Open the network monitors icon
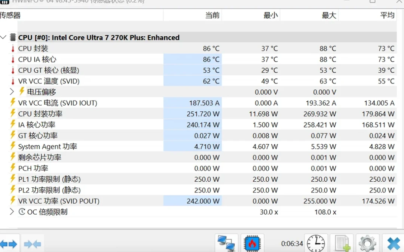 click(x=226, y=243)
